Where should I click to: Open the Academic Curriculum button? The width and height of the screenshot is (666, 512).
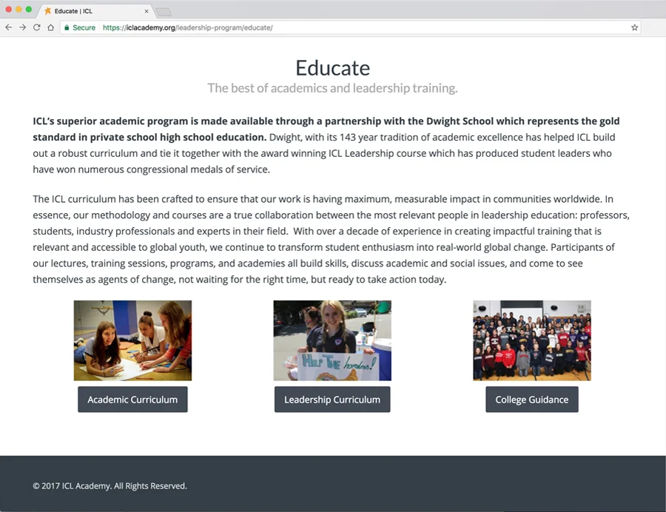[x=132, y=399]
